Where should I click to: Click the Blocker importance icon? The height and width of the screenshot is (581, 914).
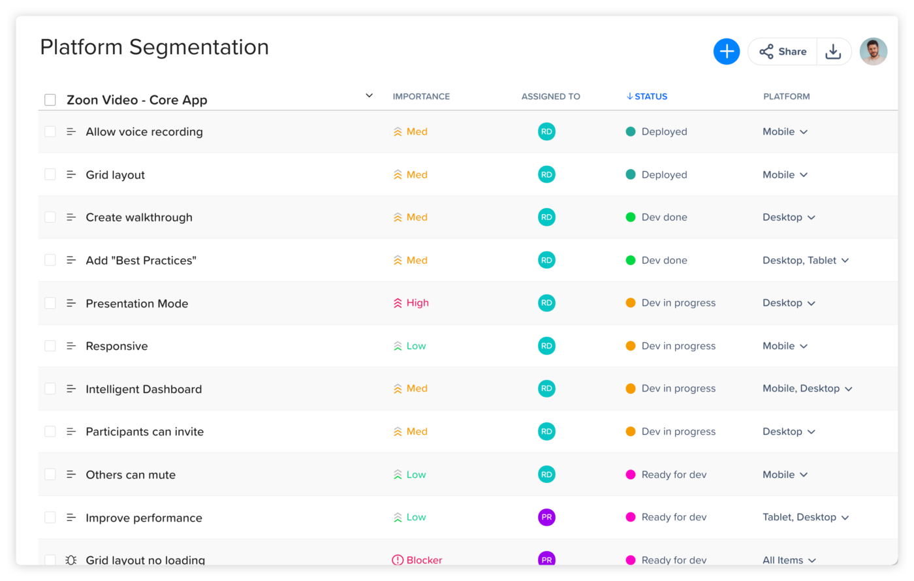398,559
